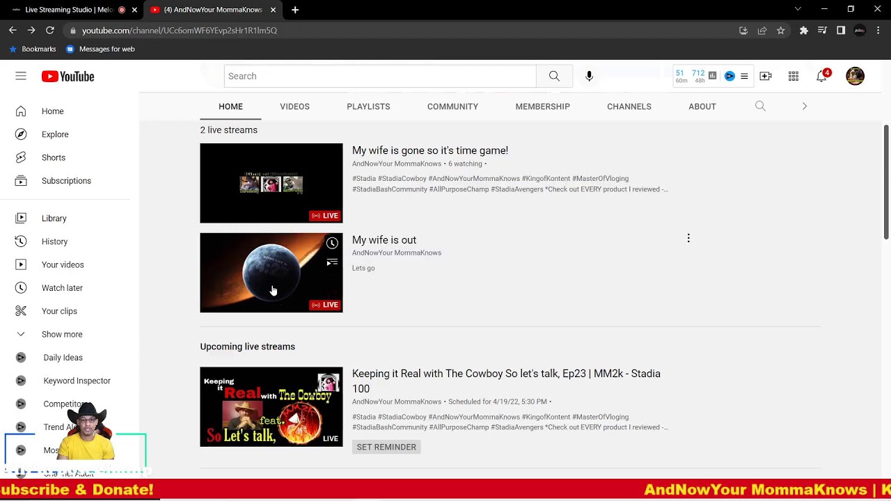The width and height of the screenshot is (891, 501).
Task: Open AndNowYour MommaKnows link under first stream
Action: [397, 164]
